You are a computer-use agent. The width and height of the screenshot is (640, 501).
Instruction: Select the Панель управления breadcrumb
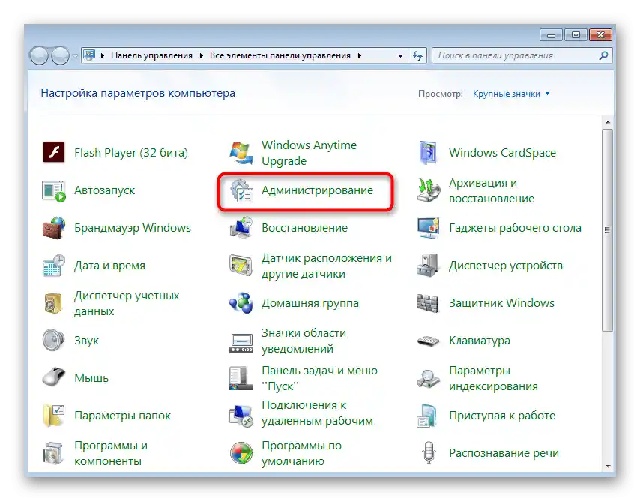pyautogui.click(x=151, y=55)
